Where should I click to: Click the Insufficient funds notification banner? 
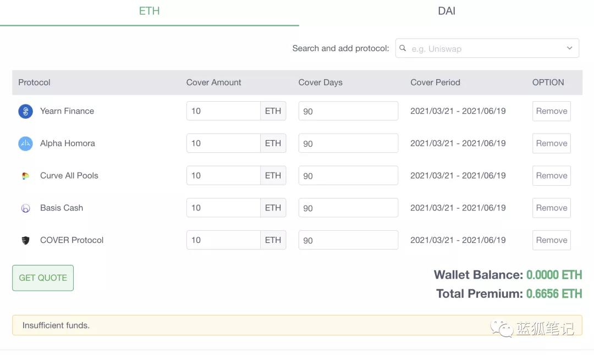297,325
